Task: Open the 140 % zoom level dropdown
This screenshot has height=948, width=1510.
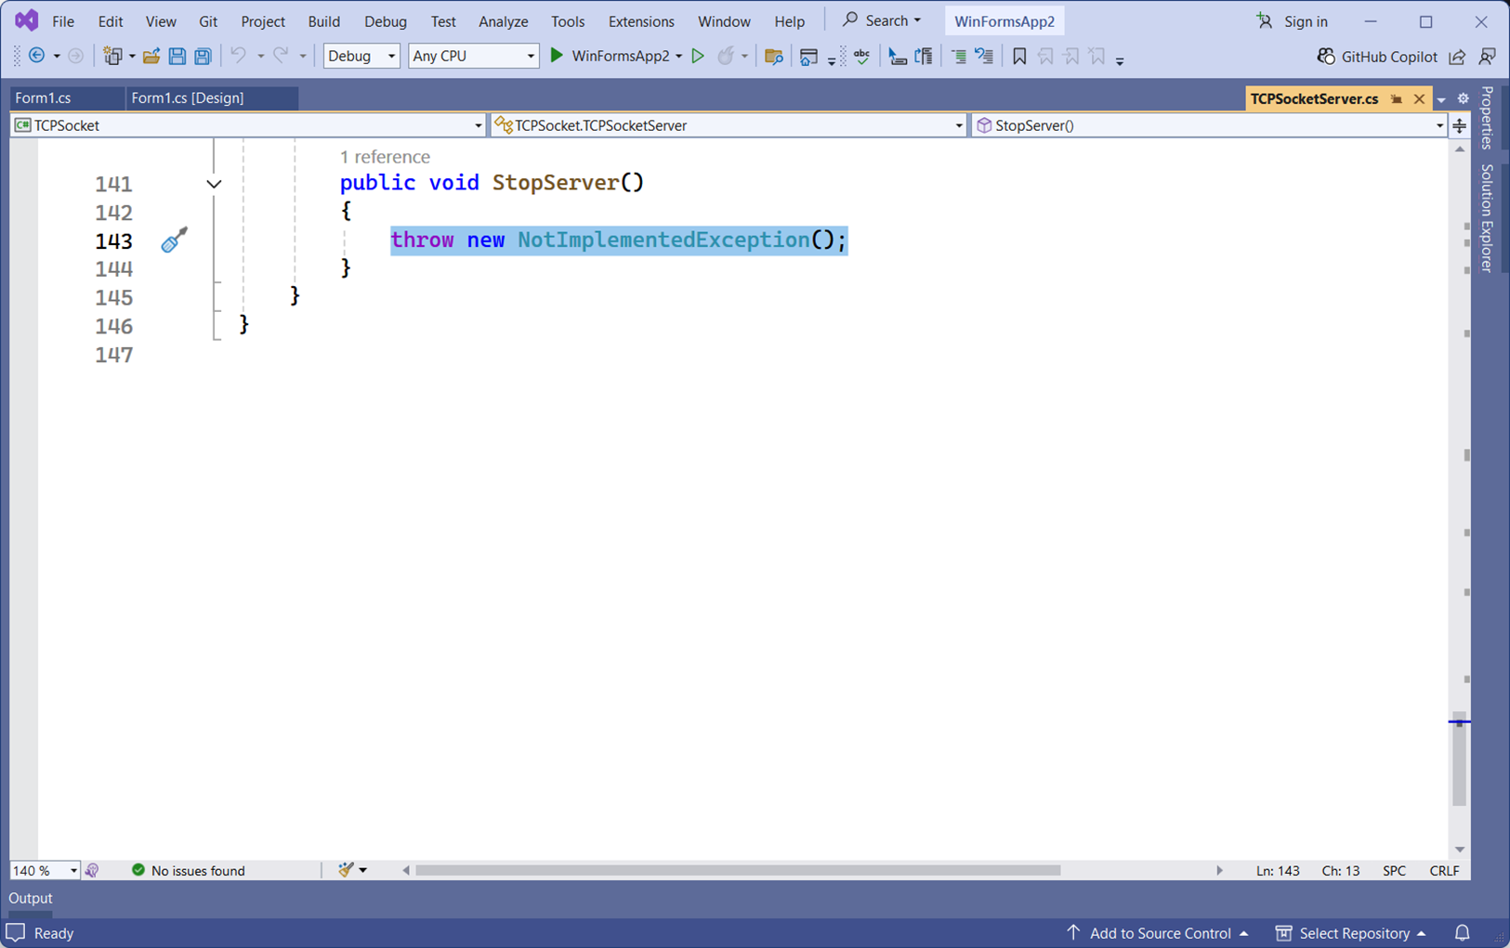Action: point(45,870)
